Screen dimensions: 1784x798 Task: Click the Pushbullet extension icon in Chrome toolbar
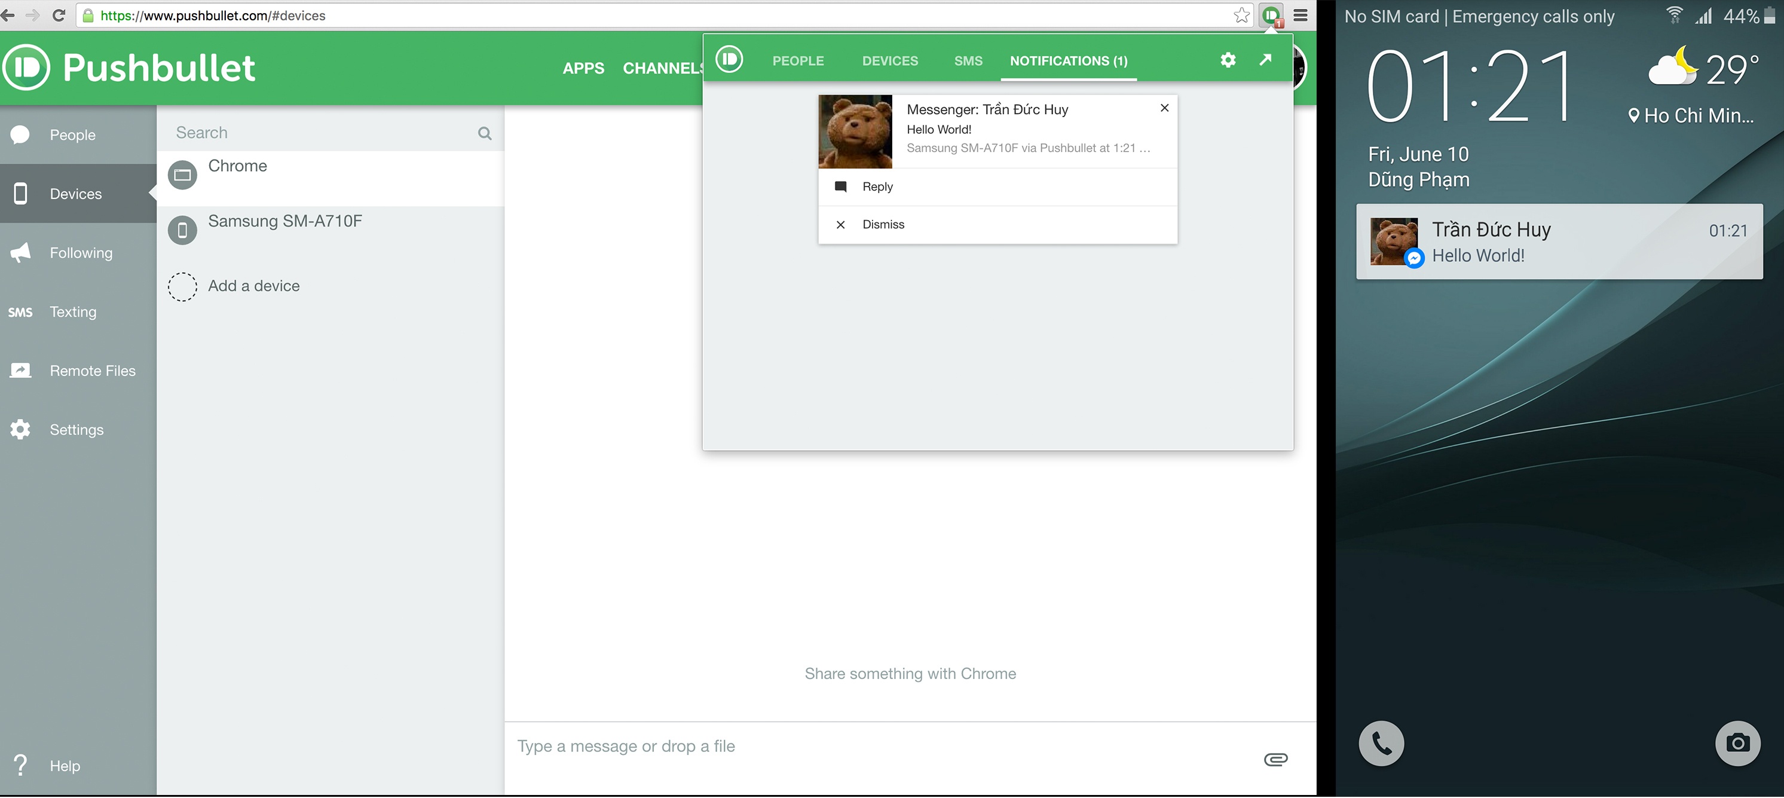[1272, 15]
